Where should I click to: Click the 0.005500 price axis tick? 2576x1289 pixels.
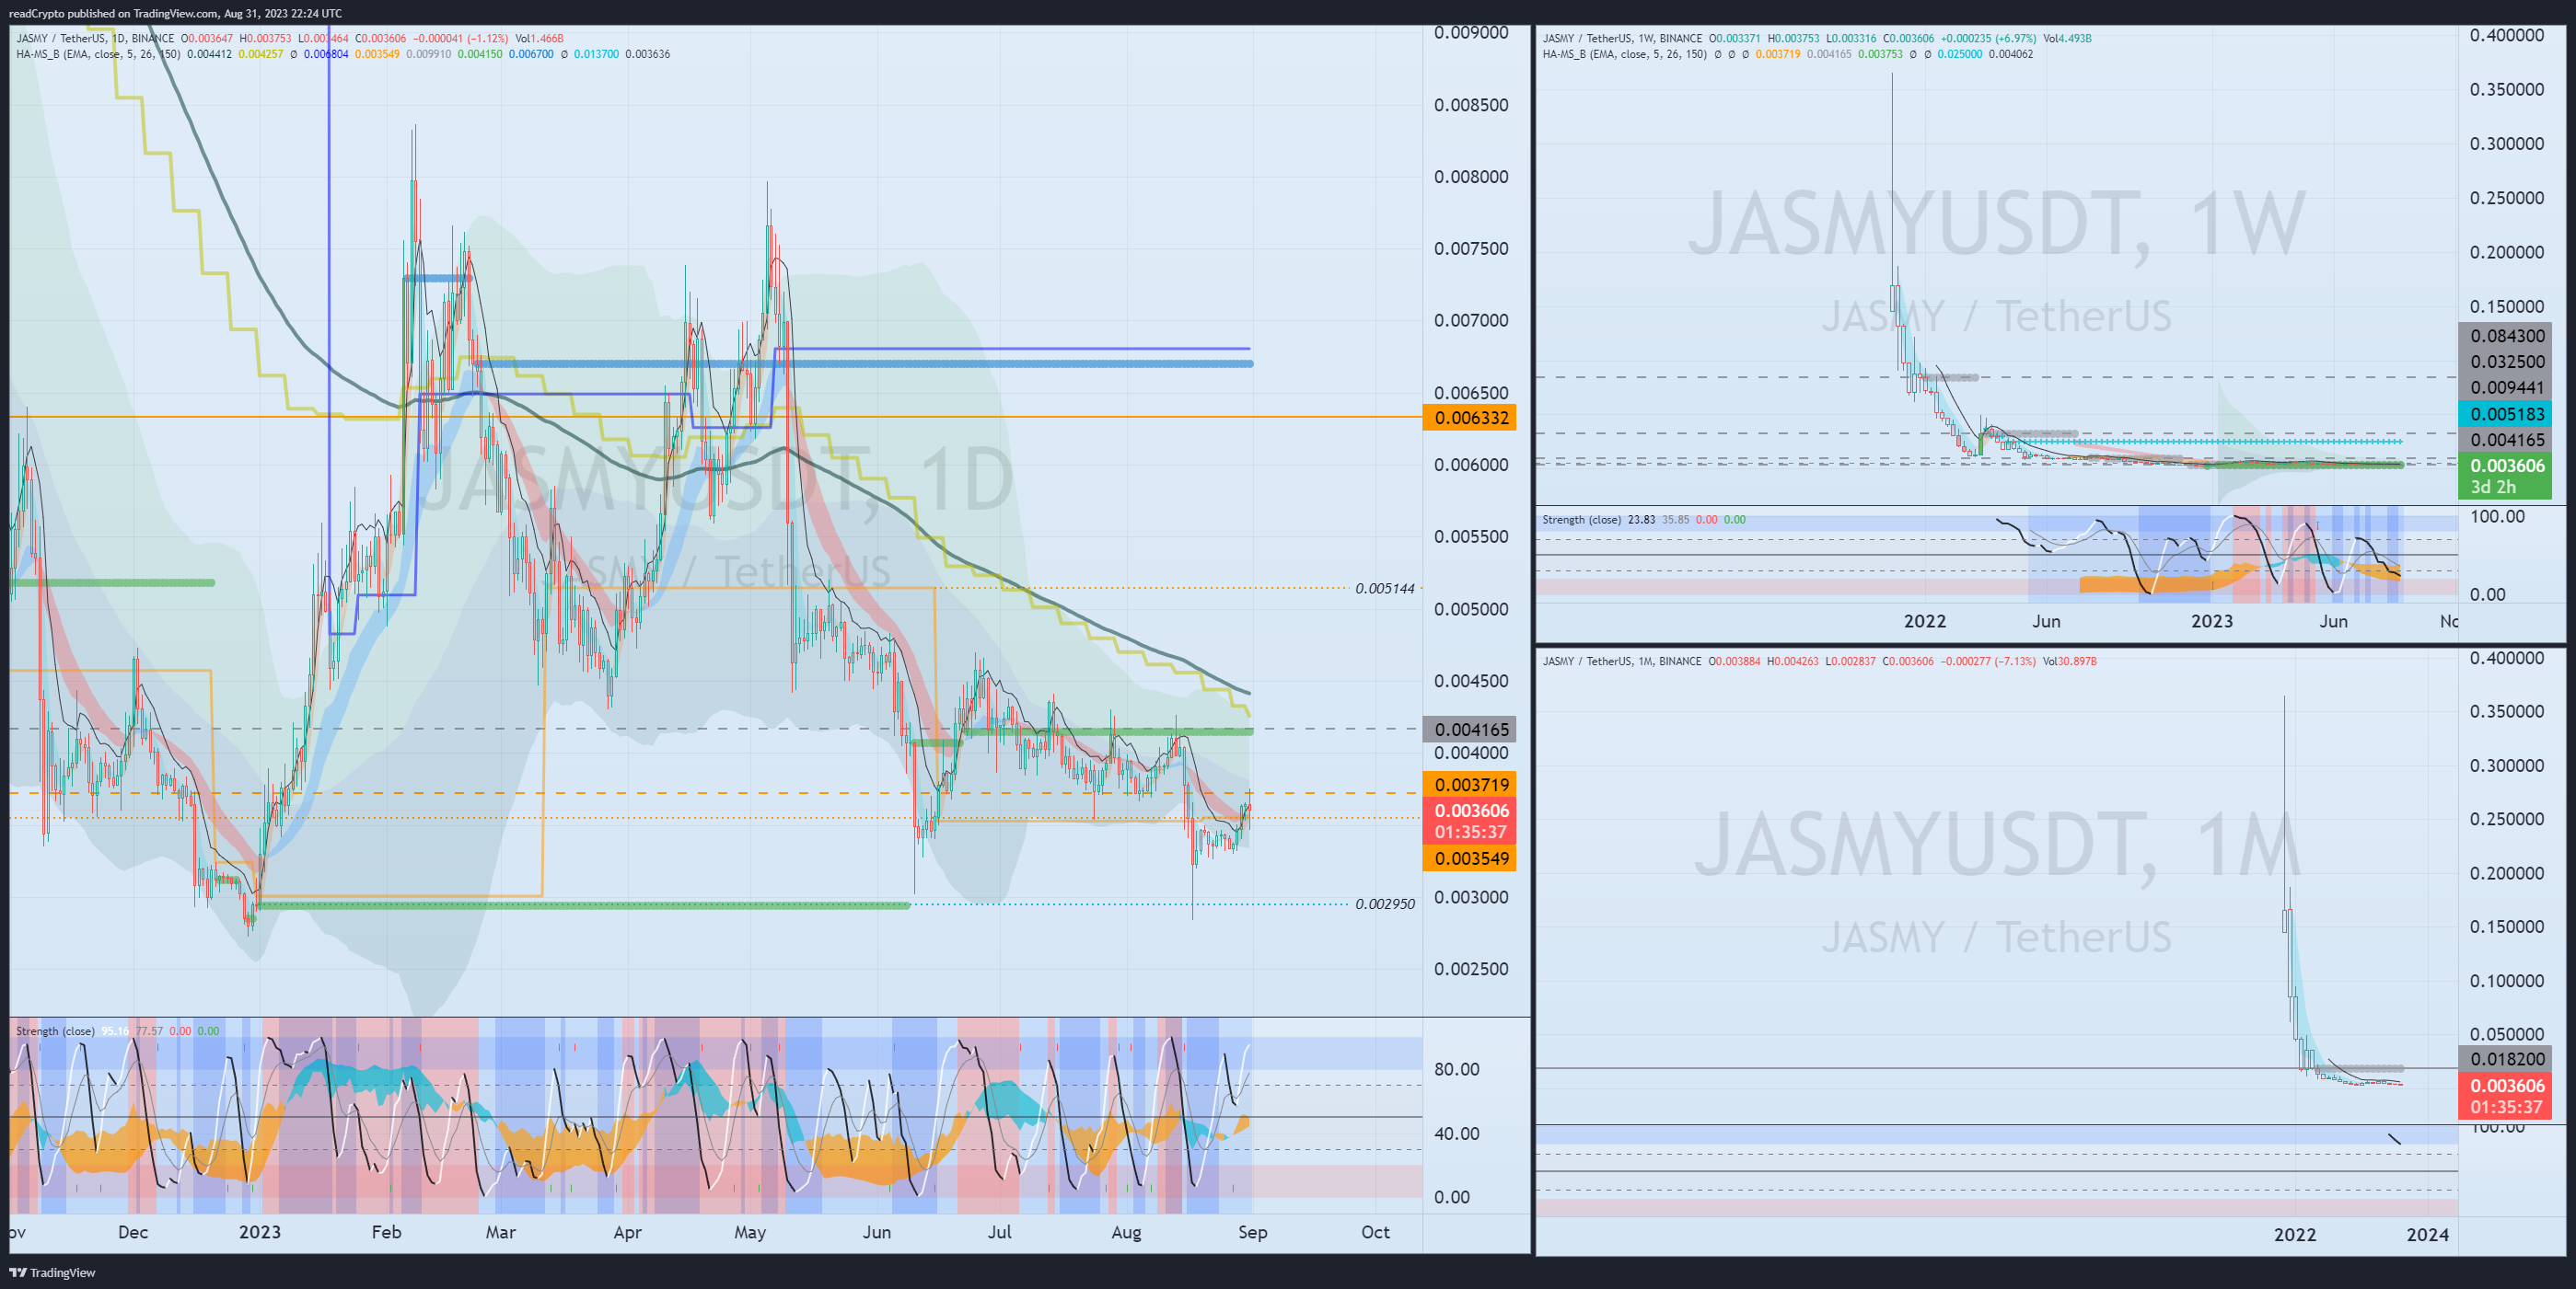click(x=1471, y=536)
